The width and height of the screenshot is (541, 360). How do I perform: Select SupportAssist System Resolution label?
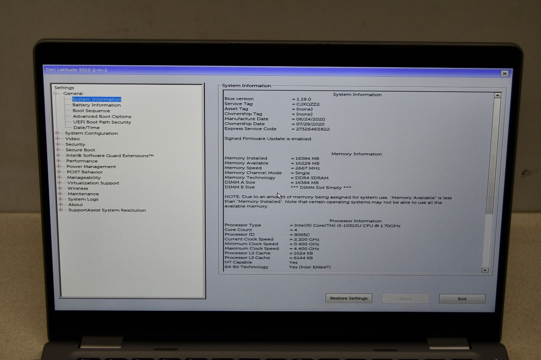[107, 210]
